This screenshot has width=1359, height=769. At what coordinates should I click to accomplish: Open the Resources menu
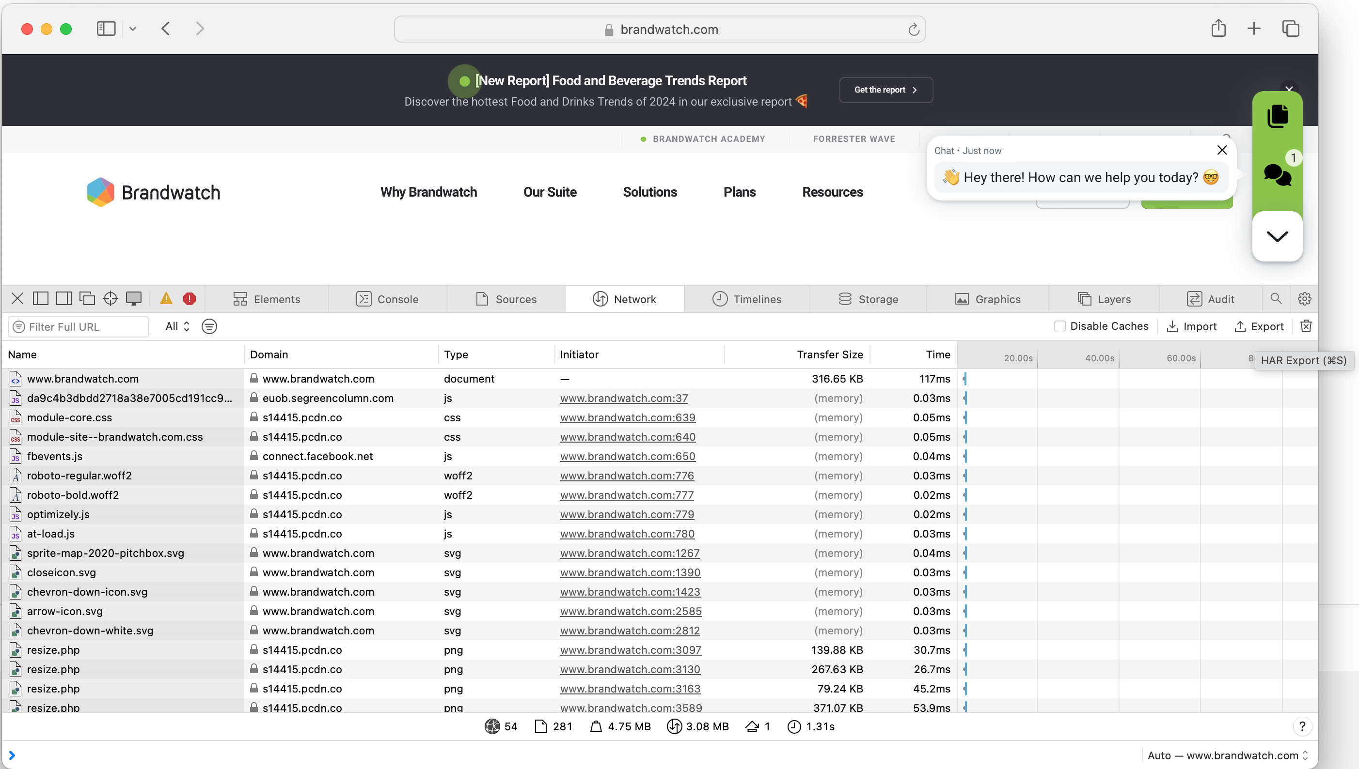(833, 192)
